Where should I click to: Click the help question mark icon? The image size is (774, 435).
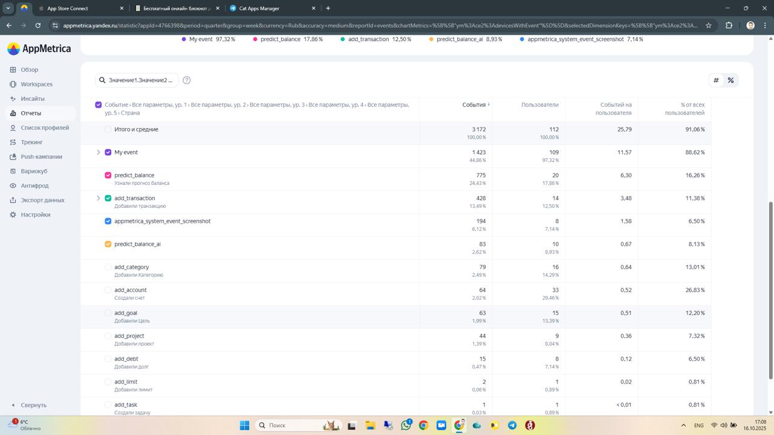click(187, 80)
